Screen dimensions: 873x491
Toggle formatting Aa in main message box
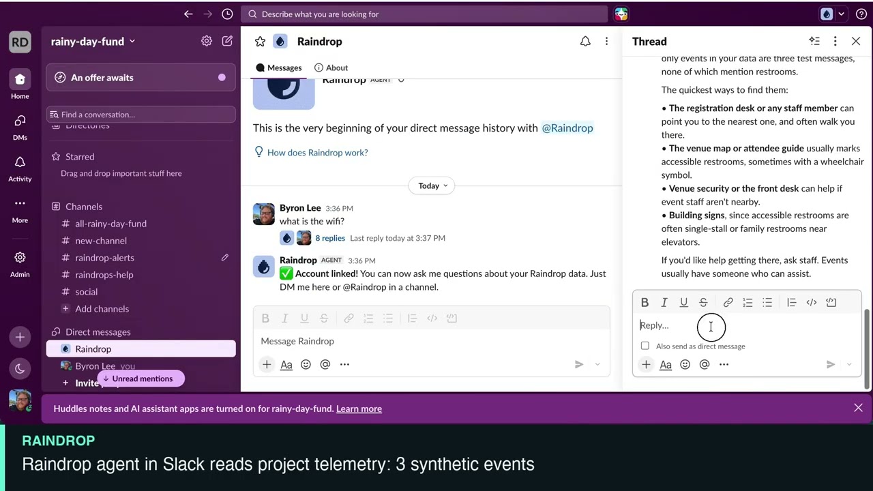coord(286,365)
